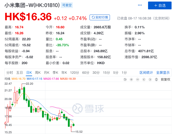Click the 振幅 value 2.96%
The height and width of the screenshot is (134, 176).
[x=140, y=33]
